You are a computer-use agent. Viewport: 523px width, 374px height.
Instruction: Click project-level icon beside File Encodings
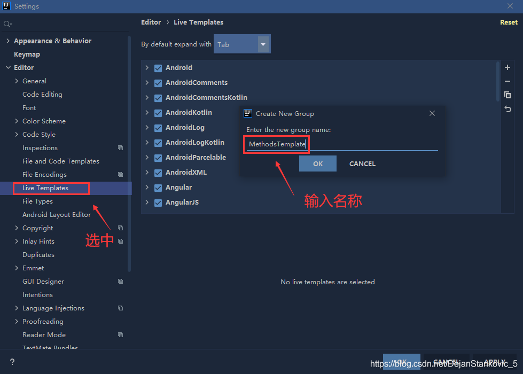[x=120, y=175]
